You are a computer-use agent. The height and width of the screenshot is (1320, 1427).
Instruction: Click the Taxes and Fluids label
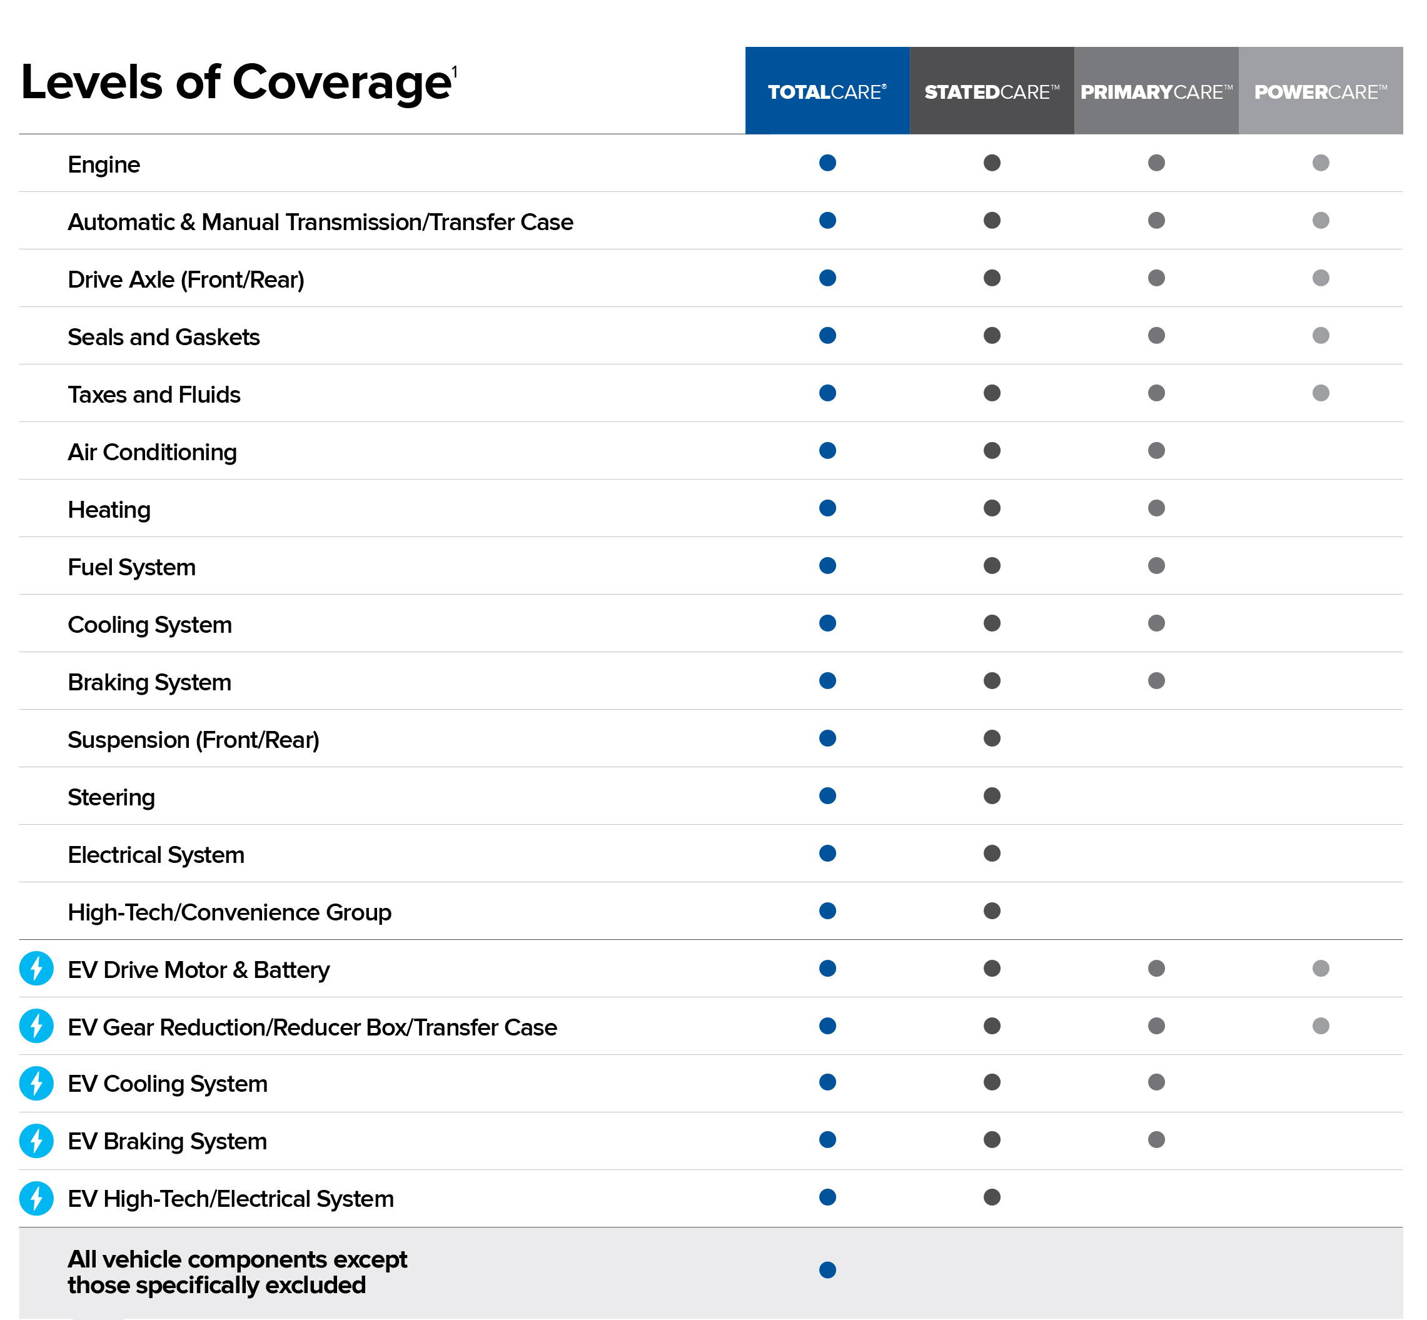tap(154, 395)
